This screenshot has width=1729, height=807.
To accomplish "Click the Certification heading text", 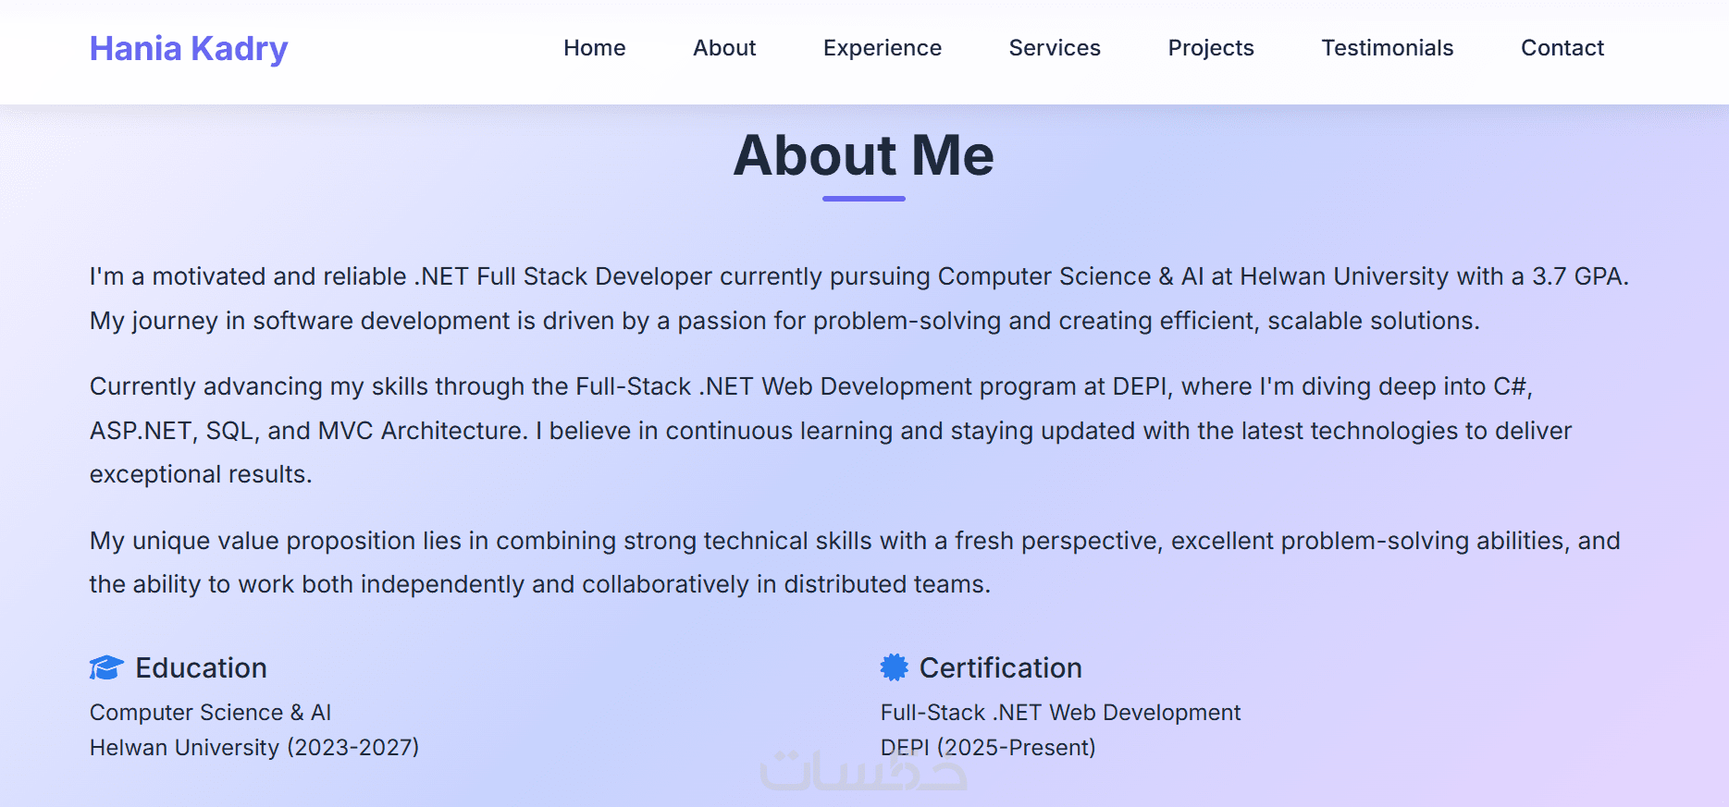I will pos(1000,667).
